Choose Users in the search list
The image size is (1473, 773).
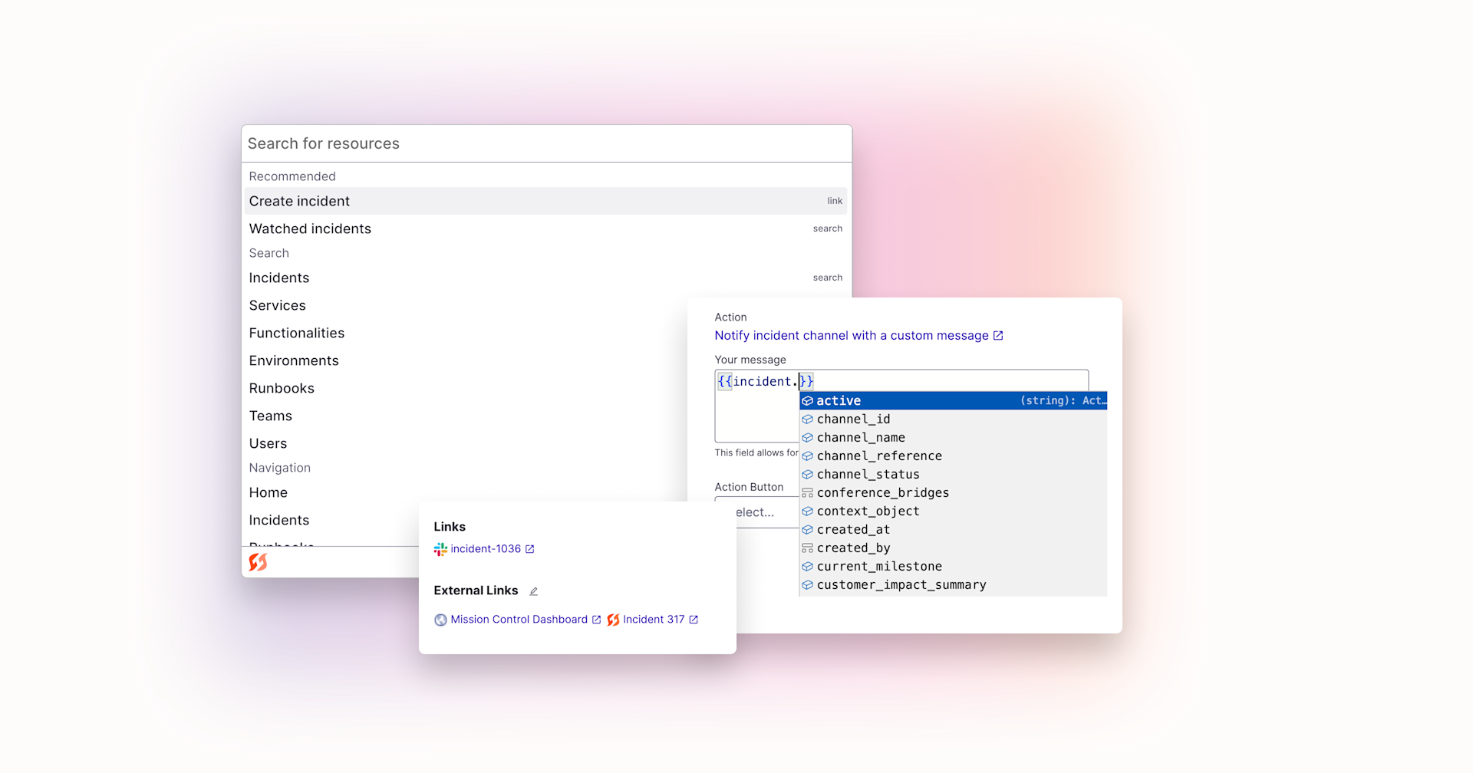tap(268, 443)
